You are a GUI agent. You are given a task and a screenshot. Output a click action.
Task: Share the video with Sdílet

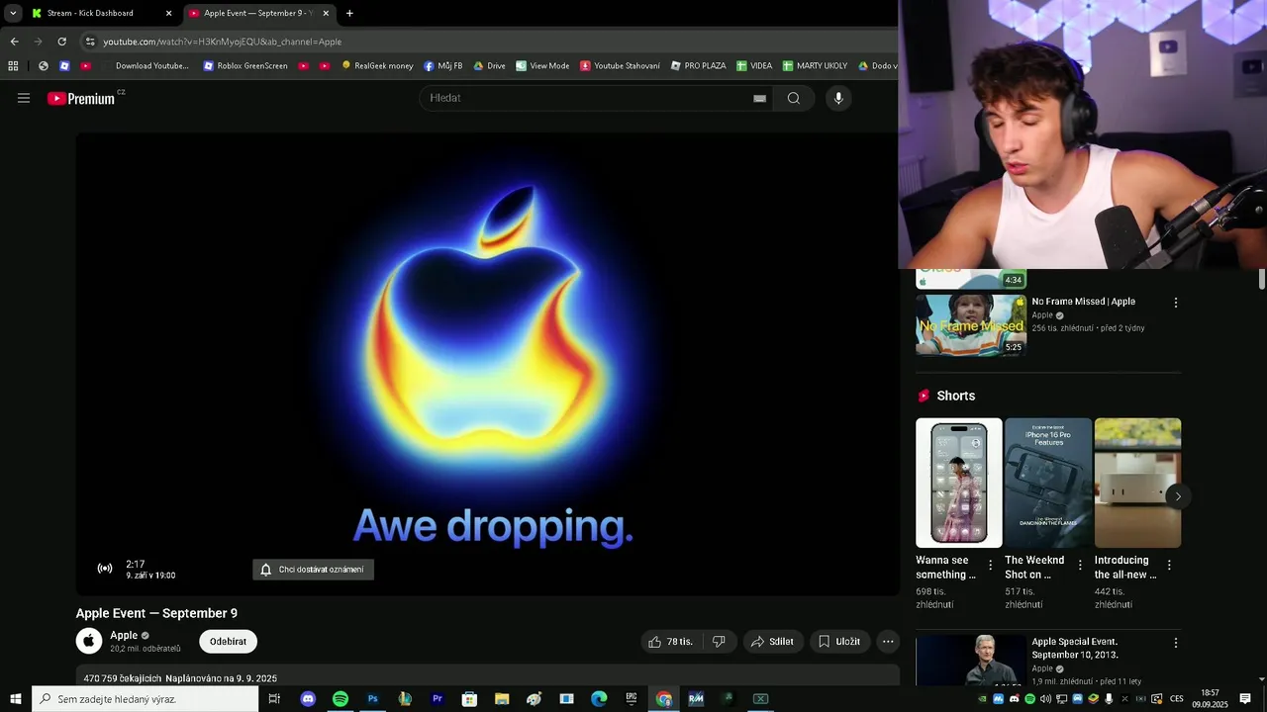pos(772,641)
